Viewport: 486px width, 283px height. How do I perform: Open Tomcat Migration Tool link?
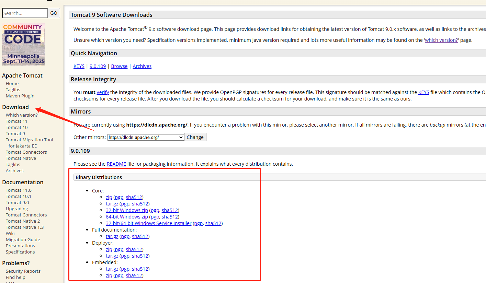click(30, 143)
